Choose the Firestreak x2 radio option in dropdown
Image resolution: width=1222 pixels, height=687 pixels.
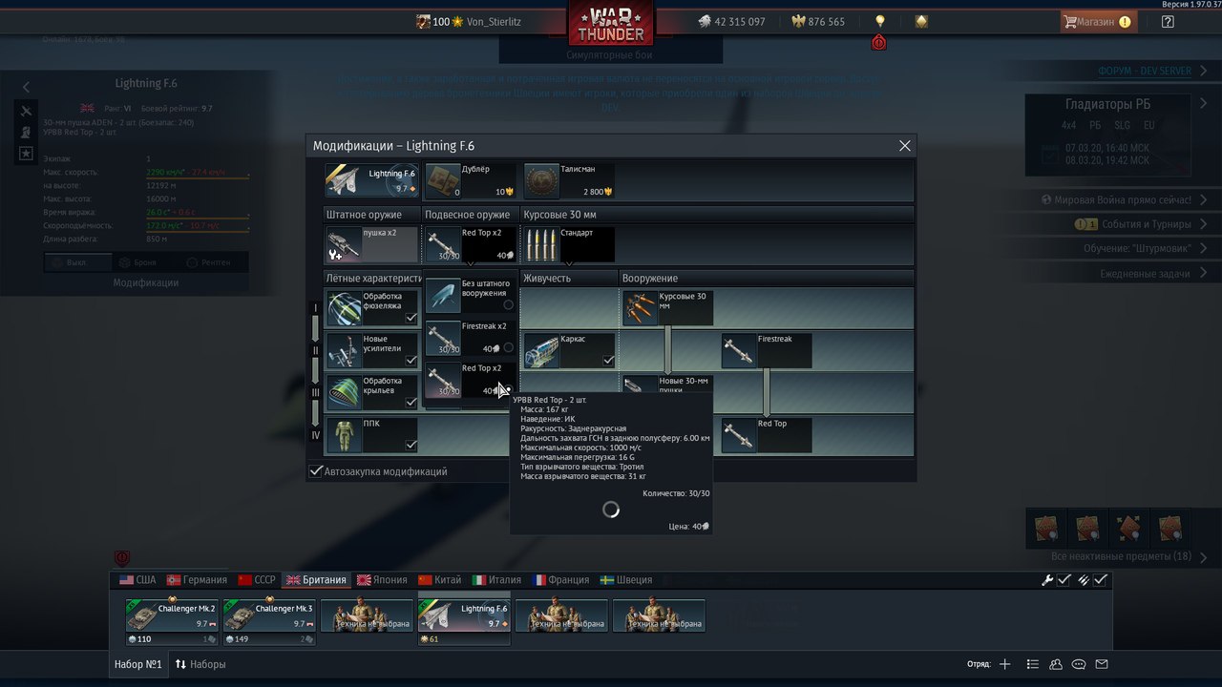coord(508,348)
